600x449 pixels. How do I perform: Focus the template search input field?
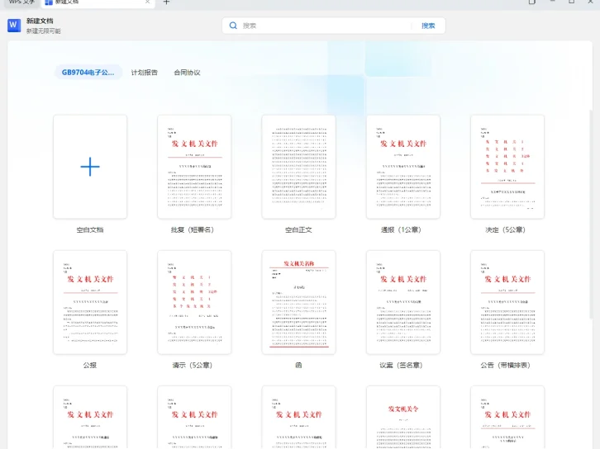click(x=326, y=26)
